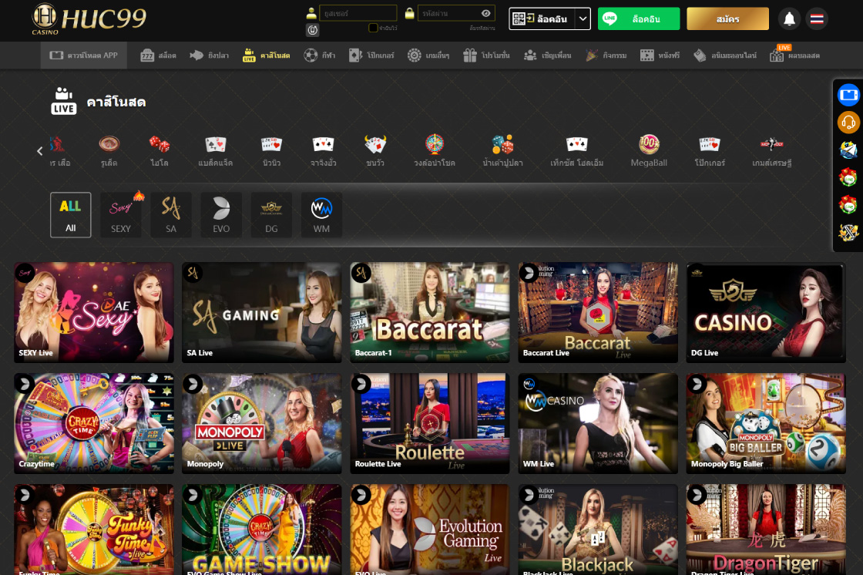Filter by WM provider
Screen dimensions: 863x575
point(321,215)
